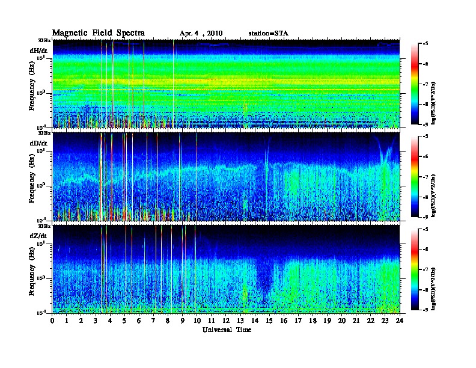Image resolution: width=476 pixels, height=368 pixels.
Task: Click the "Universal Time" axis title
Action: [227, 330]
